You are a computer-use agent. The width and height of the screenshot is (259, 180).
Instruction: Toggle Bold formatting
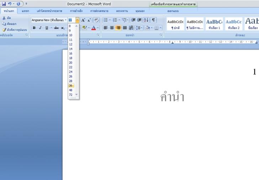tap(34, 28)
